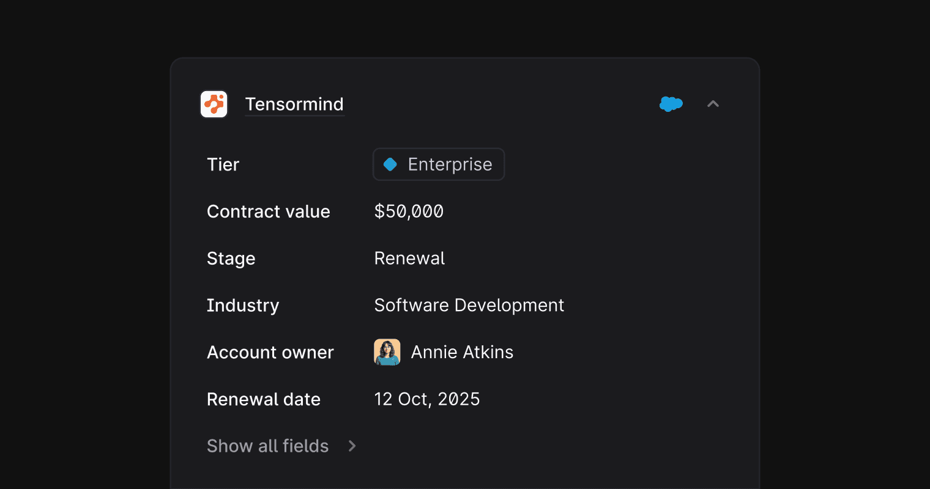Click the Stage field label
Screen dimensions: 930x489
pyautogui.click(x=231, y=259)
